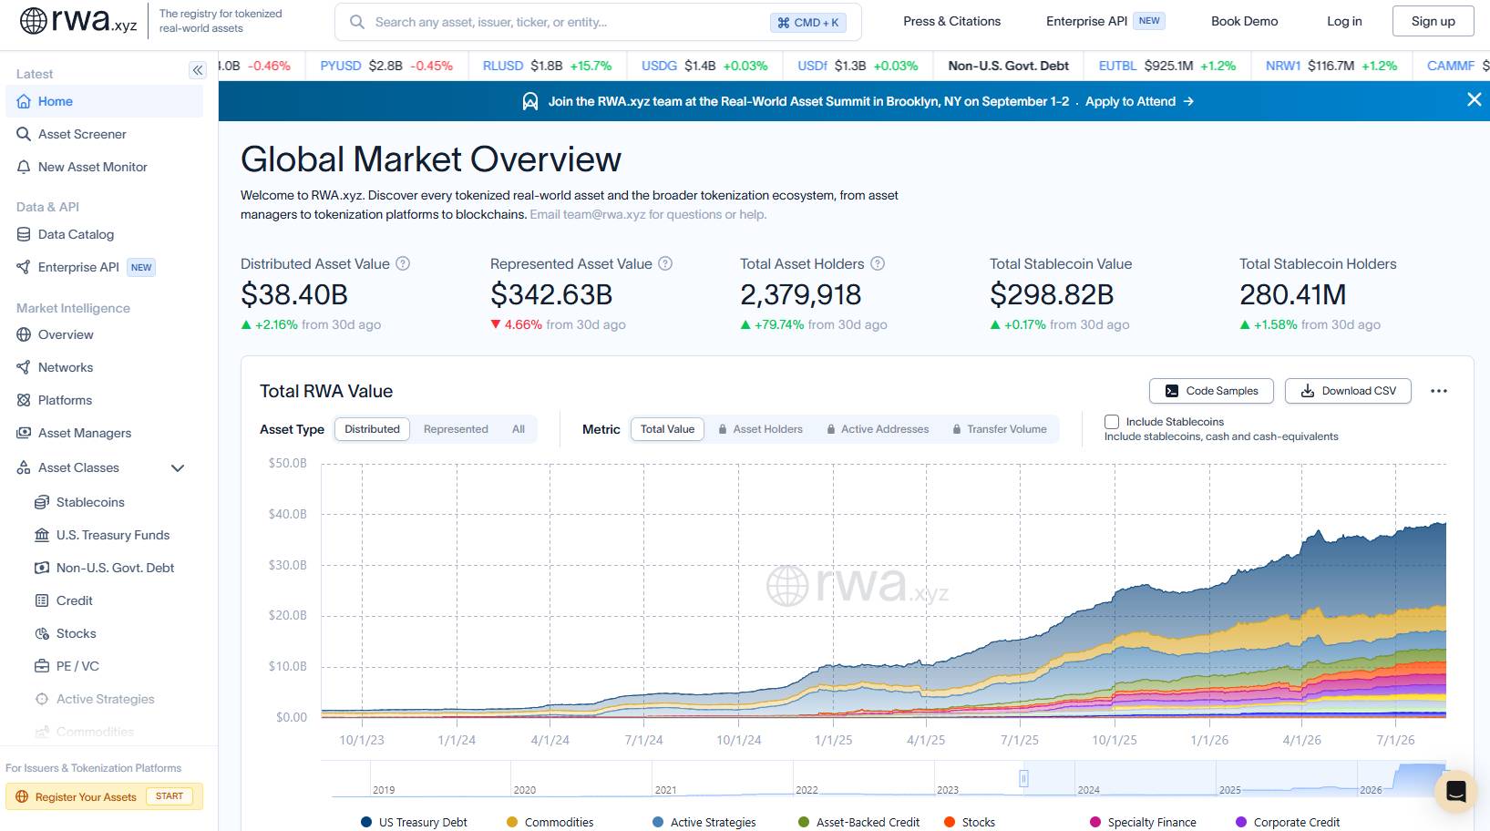1490x831 pixels.
Task: Enable the Include Stablecoins checkbox
Action: tap(1112, 422)
